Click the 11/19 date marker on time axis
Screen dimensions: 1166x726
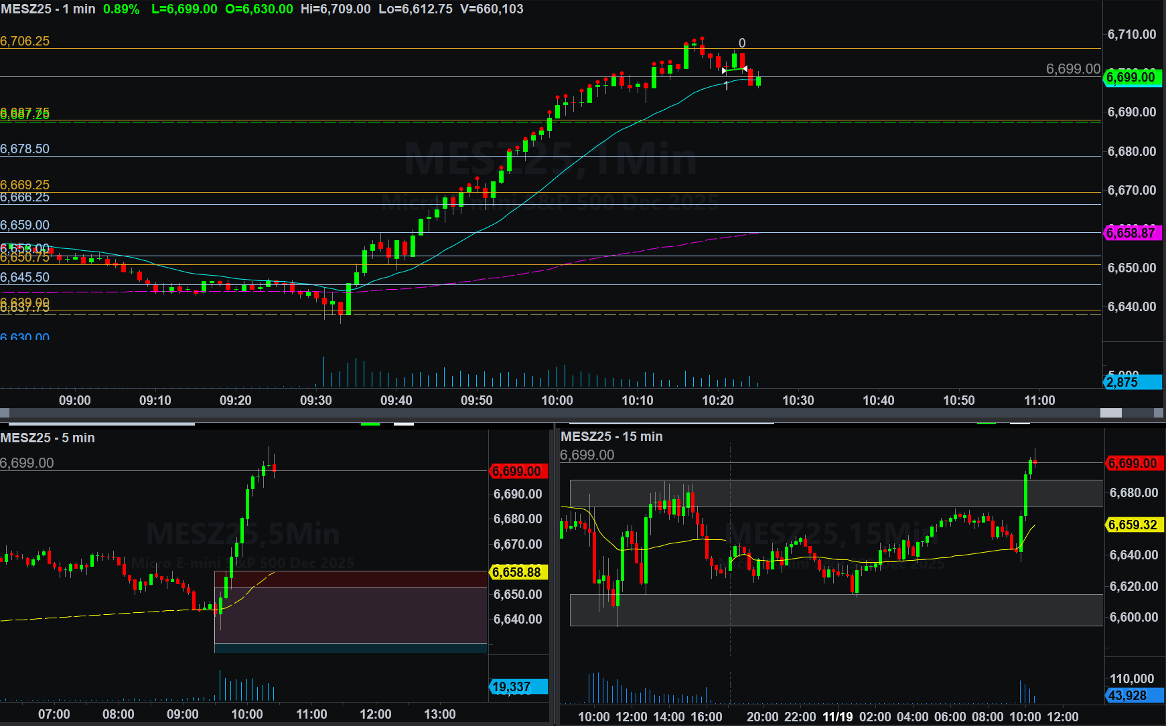837,717
